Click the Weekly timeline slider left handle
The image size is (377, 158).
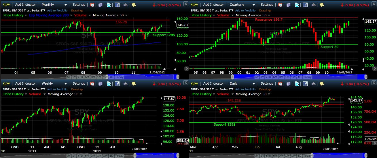coord(135,156)
